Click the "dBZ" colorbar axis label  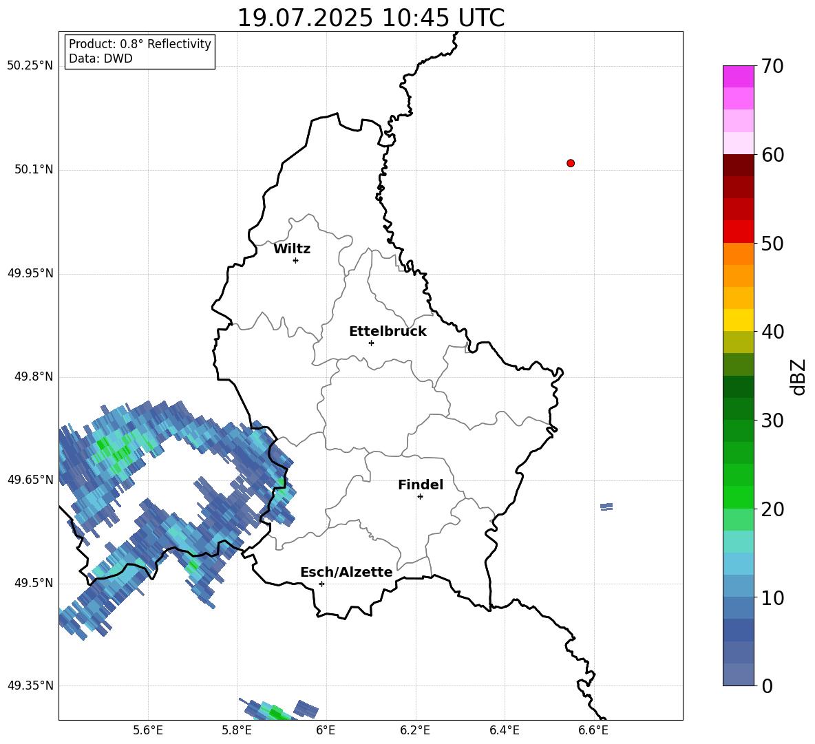click(799, 376)
